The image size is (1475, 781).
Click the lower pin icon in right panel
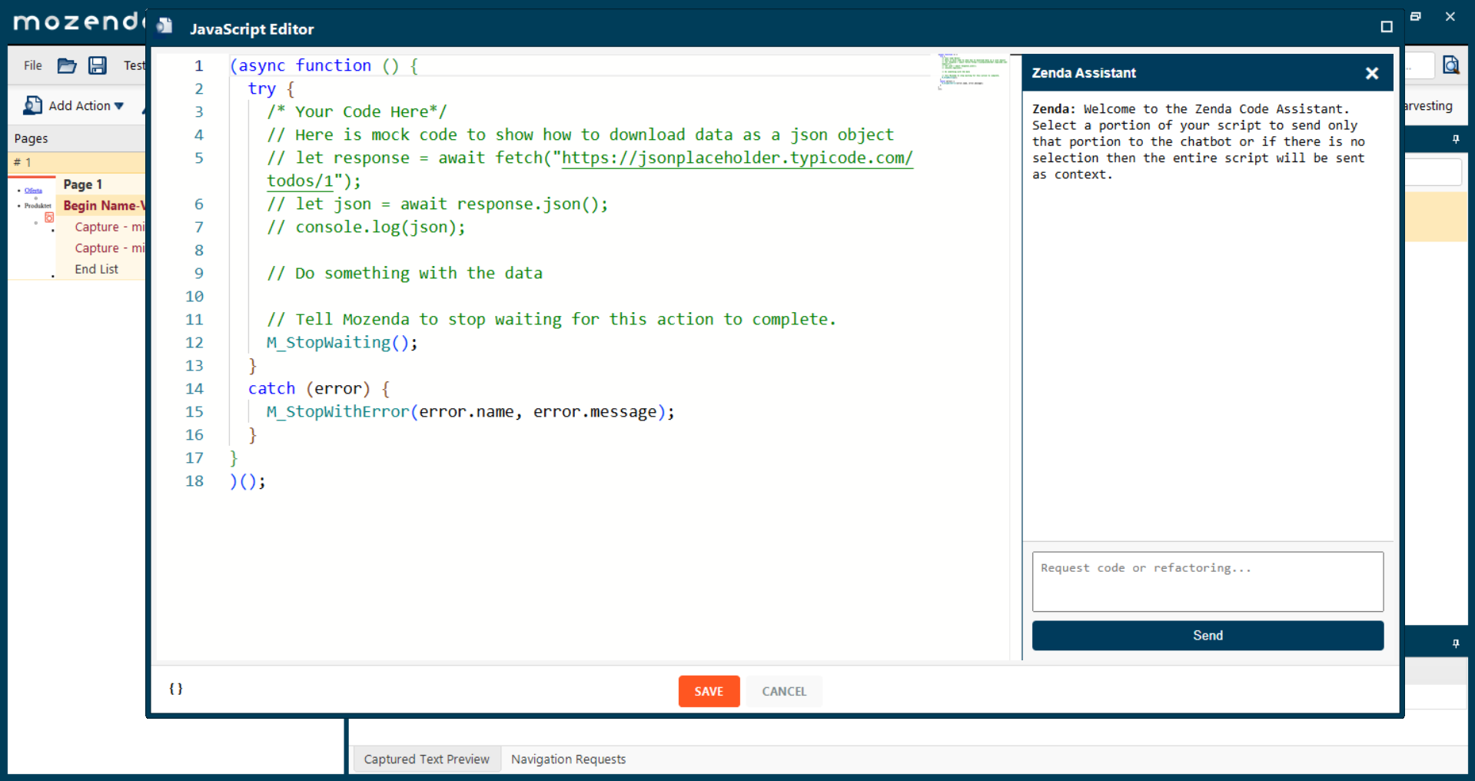(x=1456, y=643)
